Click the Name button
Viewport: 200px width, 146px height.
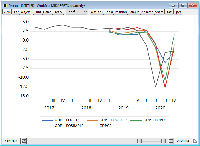[x=47, y=12]
